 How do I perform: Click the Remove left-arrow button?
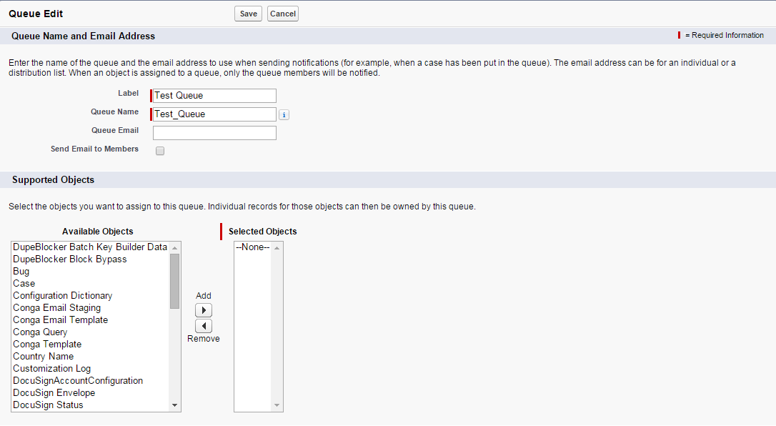coord(204,326)
